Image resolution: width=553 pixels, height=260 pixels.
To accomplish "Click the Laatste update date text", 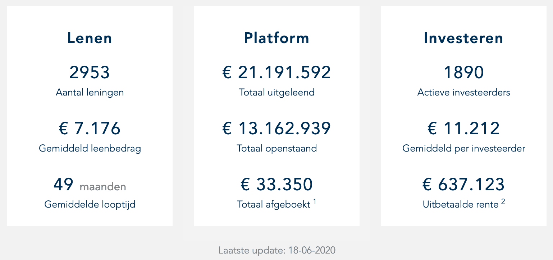I will coord(276,250).
